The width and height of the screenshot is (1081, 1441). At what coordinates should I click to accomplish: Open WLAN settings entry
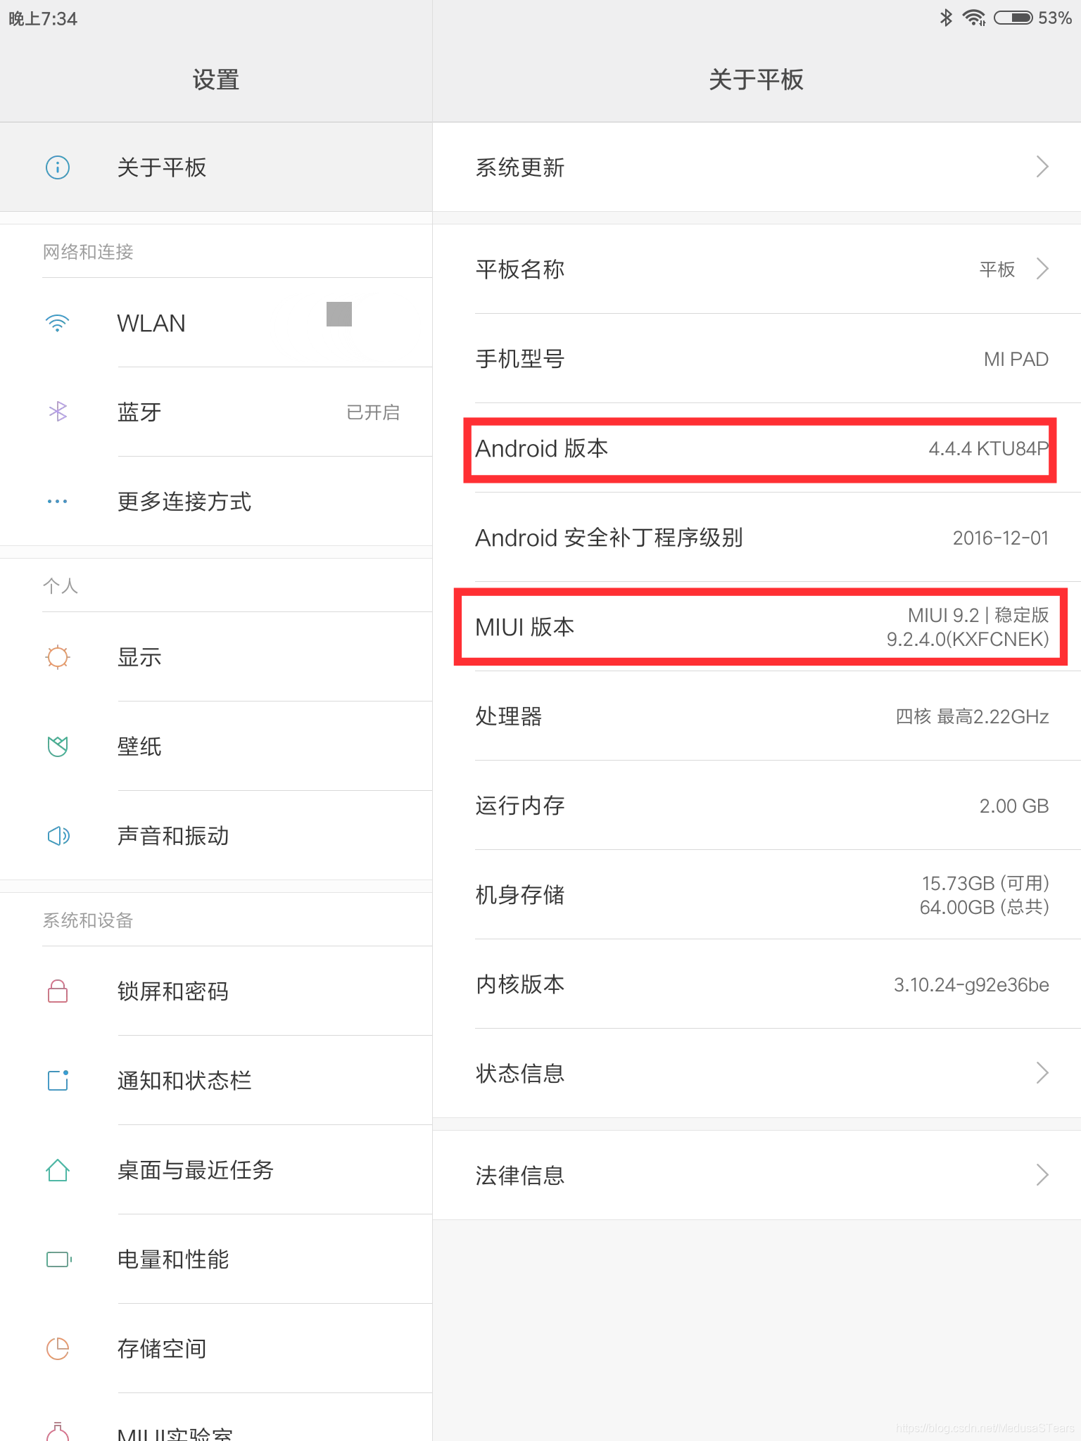(x=216, y=323)
